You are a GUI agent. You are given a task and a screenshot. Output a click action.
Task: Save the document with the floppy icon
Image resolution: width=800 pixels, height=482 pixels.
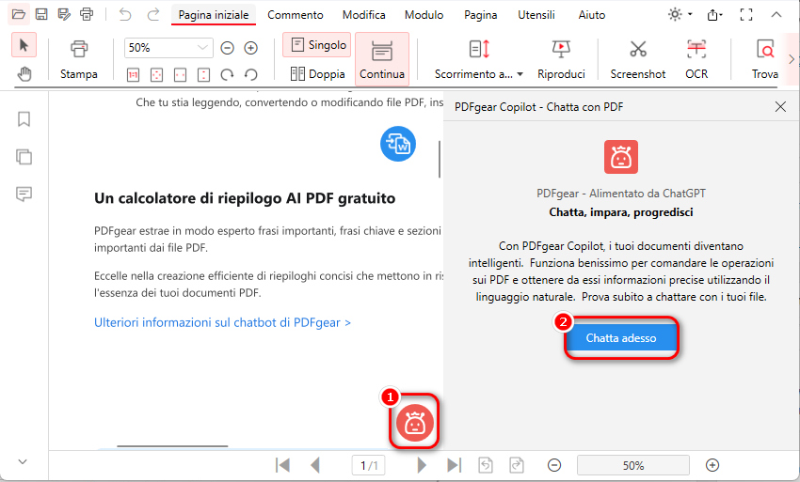coord(41,14)
